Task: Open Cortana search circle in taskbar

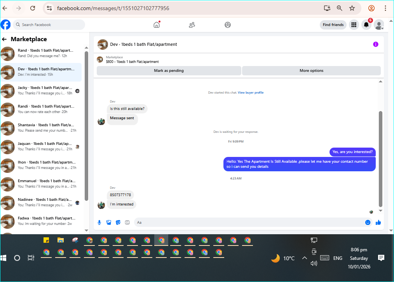Action: pyautogui.click(x=17, y=258)
